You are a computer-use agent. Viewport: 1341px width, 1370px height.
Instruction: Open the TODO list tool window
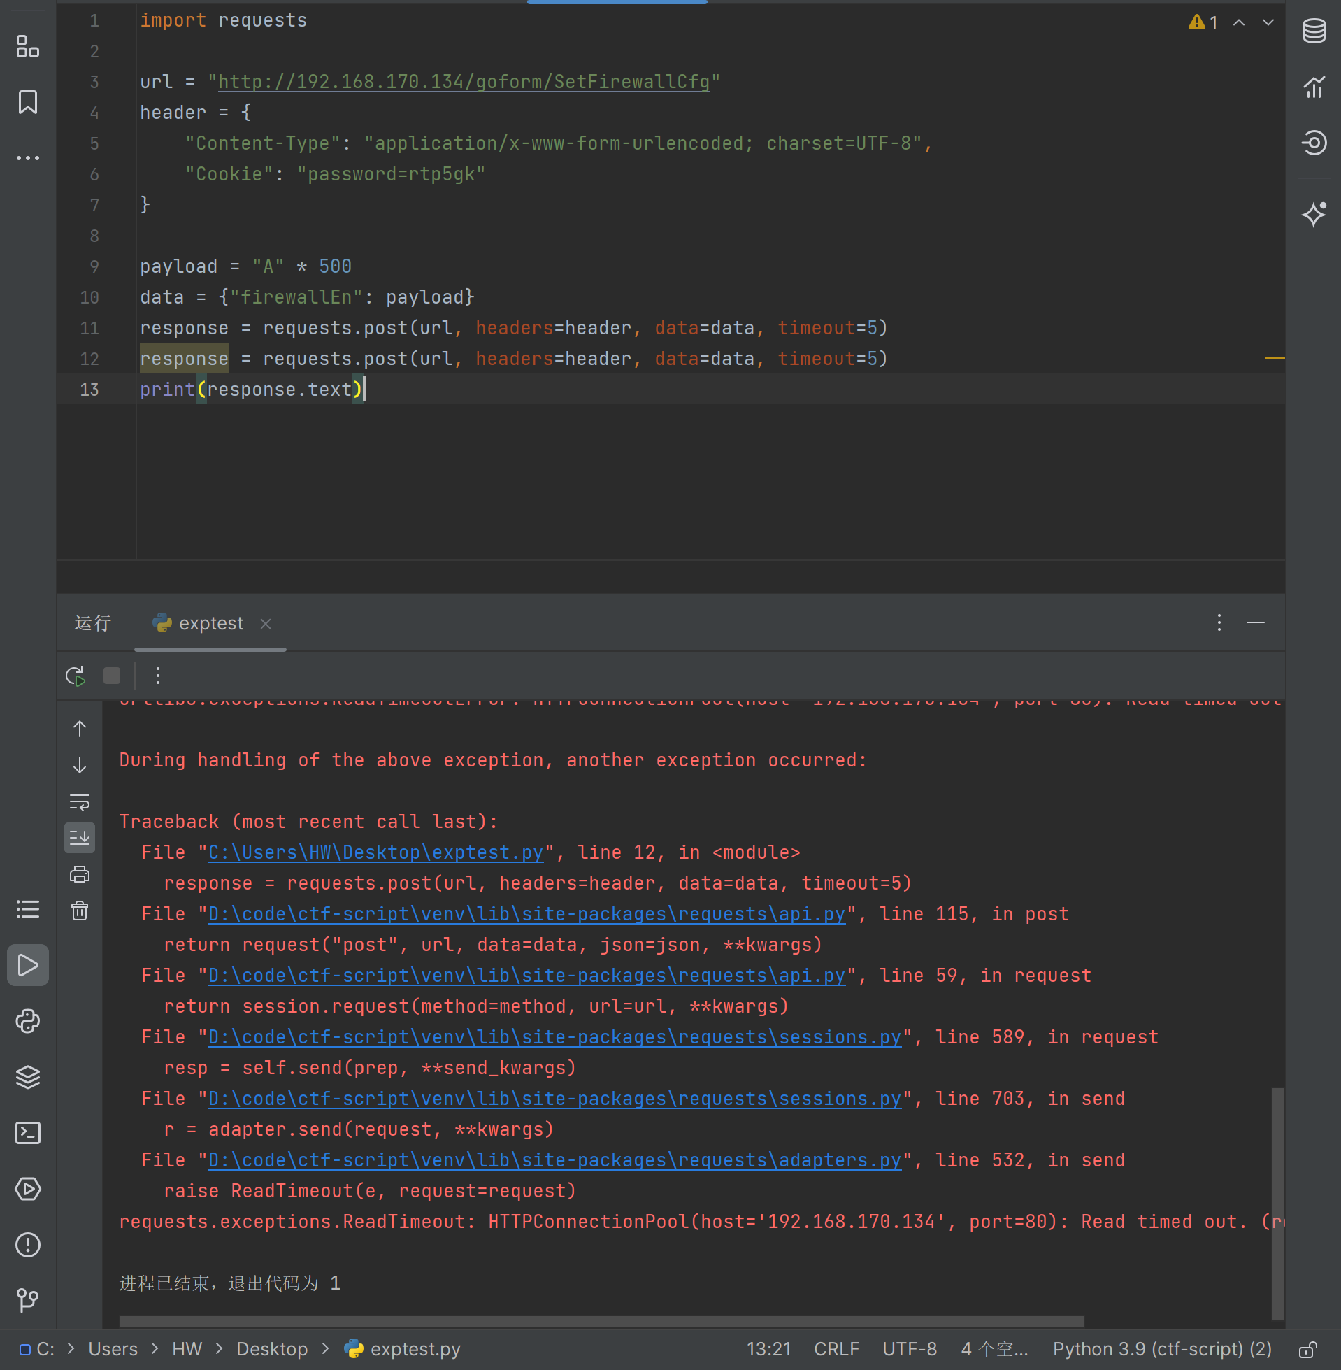click(x=27, y=909)
